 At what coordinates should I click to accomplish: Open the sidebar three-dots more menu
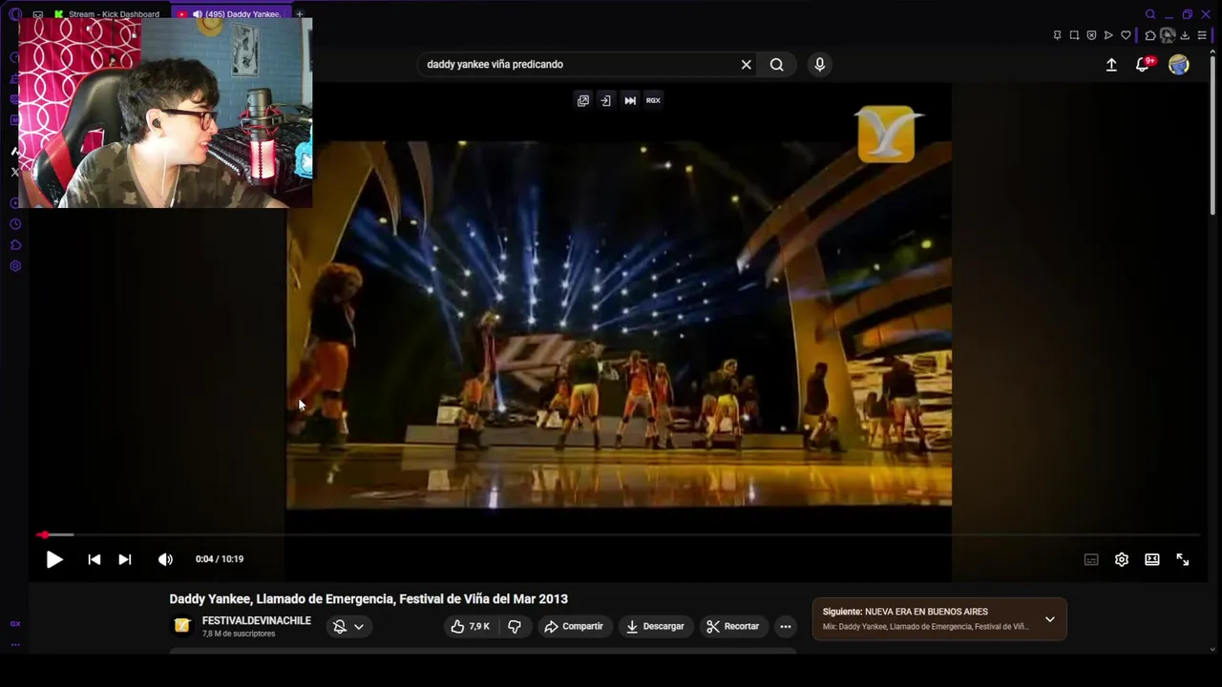coord(15,644)
